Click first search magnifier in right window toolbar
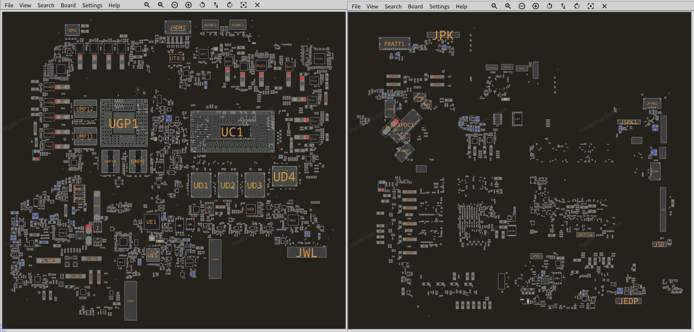The width and height of the screenshot is (694, 332). (x=494, y=6)
